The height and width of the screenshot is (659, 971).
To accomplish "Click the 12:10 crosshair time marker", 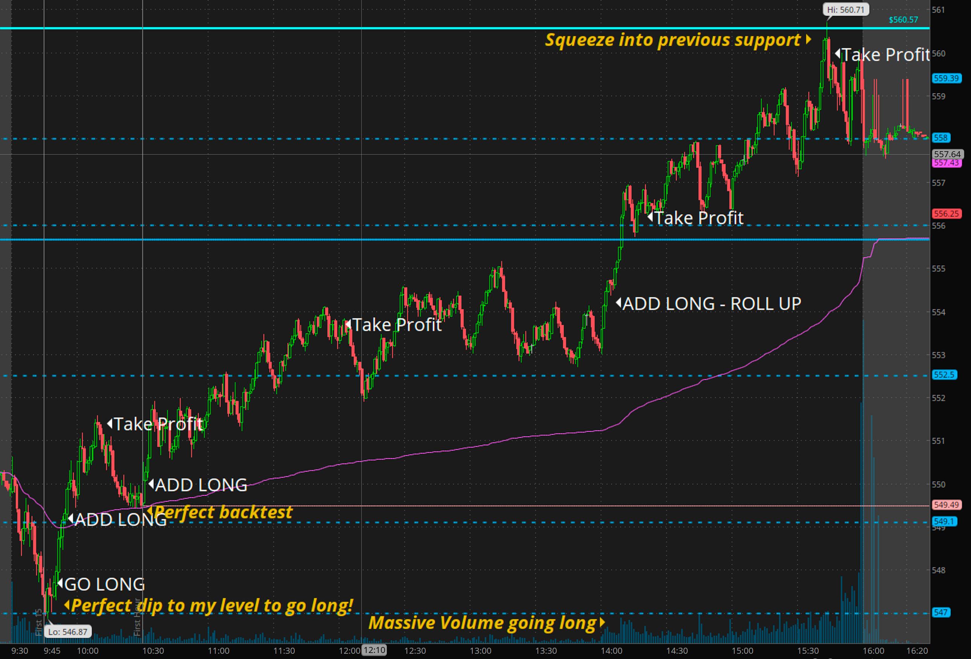I will tap(374, 650).
